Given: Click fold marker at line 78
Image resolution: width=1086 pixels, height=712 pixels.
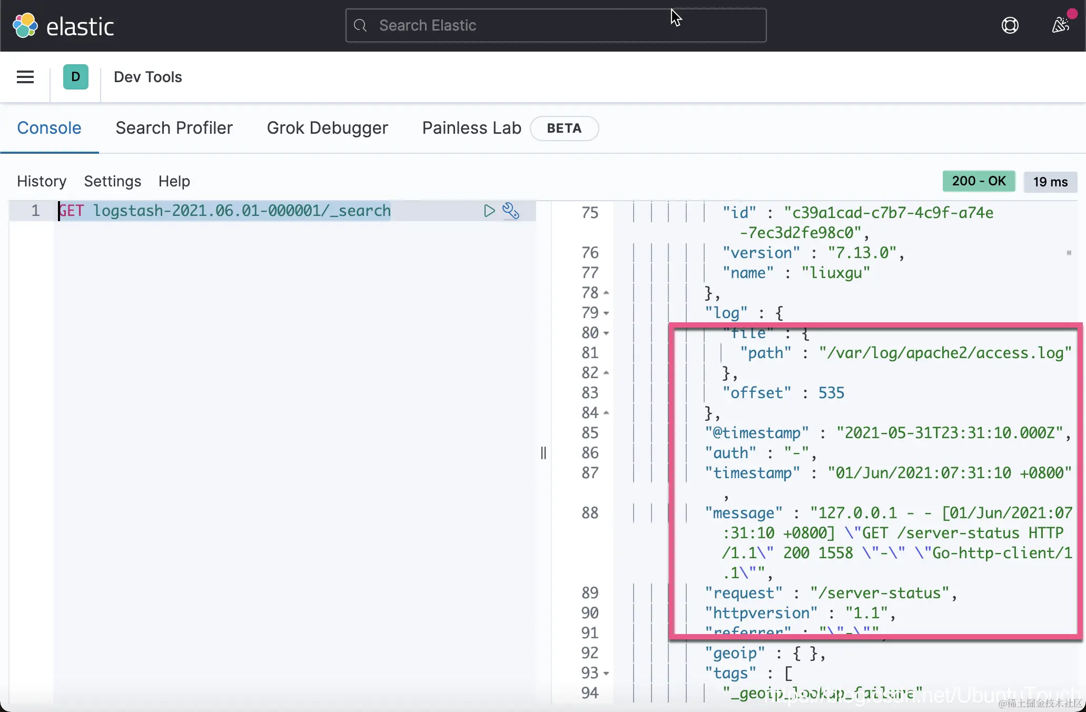Looking at the screenshot, I should tap(606, 293).
